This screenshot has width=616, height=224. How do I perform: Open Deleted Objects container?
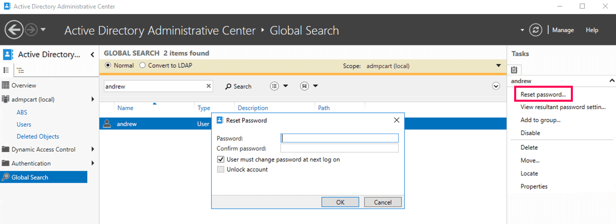(x=38, y=136)
